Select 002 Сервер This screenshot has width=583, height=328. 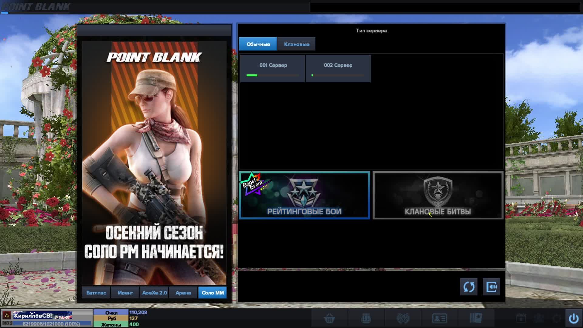(x=338, y=69)
